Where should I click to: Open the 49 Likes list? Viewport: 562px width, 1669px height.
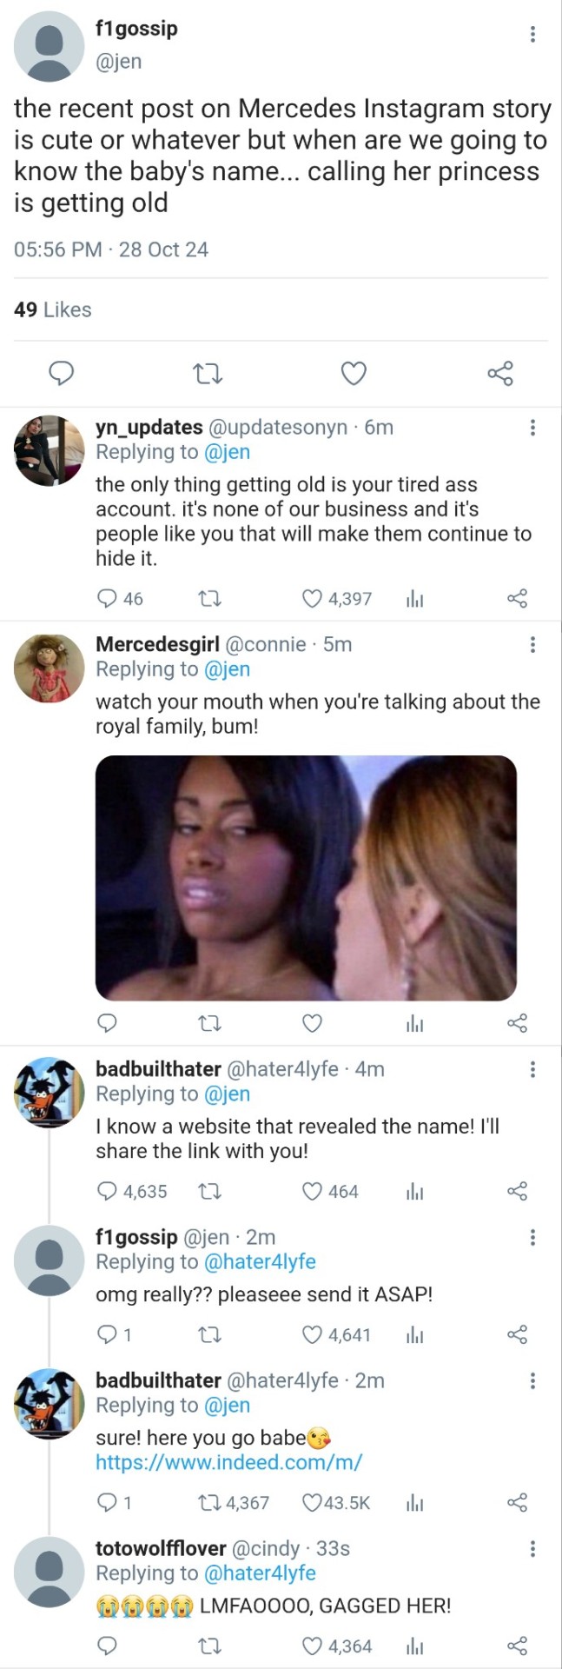(53, 309)
